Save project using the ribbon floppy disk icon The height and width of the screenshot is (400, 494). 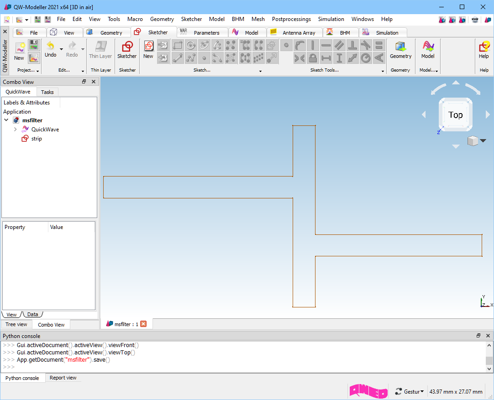coord(34,45)
